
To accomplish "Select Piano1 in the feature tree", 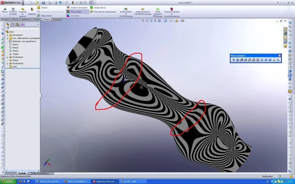I will (15, 60).
